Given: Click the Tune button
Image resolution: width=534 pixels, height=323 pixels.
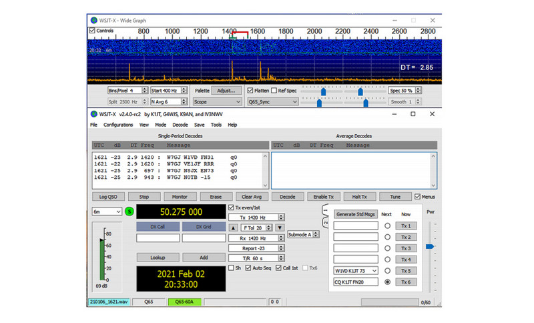Looking at the screenshot, I should [x=395, y=197].
